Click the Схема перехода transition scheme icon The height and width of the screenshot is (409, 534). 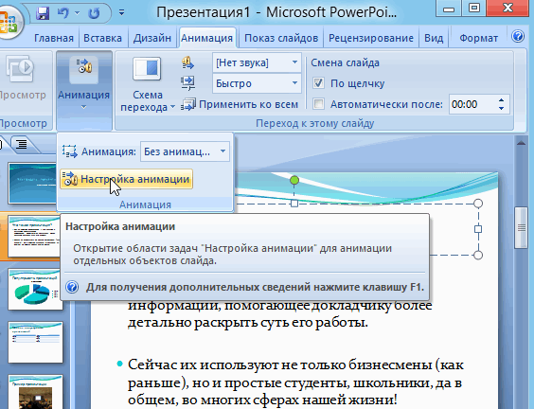(147, 69)
